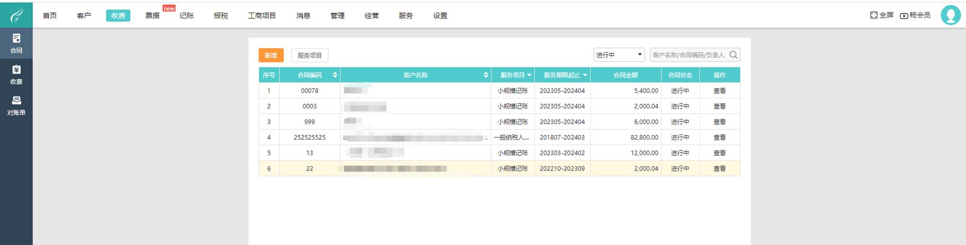Open the 管理 menu
Screen dimensions: 966x245
click(337, 15)
